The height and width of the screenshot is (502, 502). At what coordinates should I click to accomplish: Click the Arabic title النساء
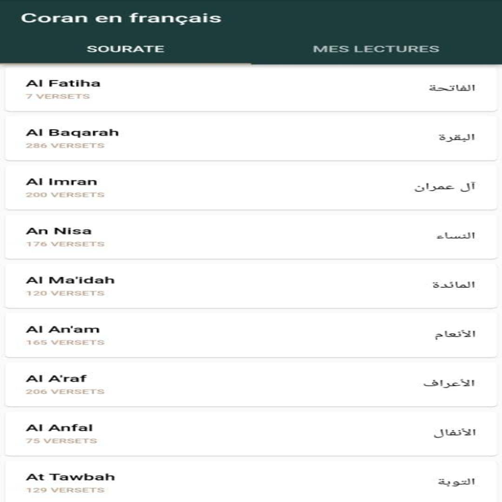click(456, 236)
